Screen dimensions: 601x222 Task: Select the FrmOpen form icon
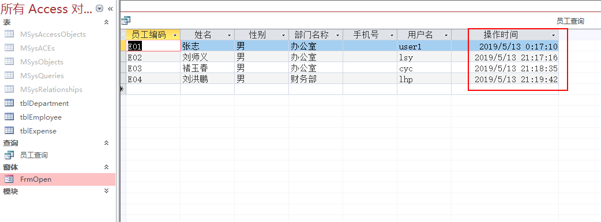point(9,179)
